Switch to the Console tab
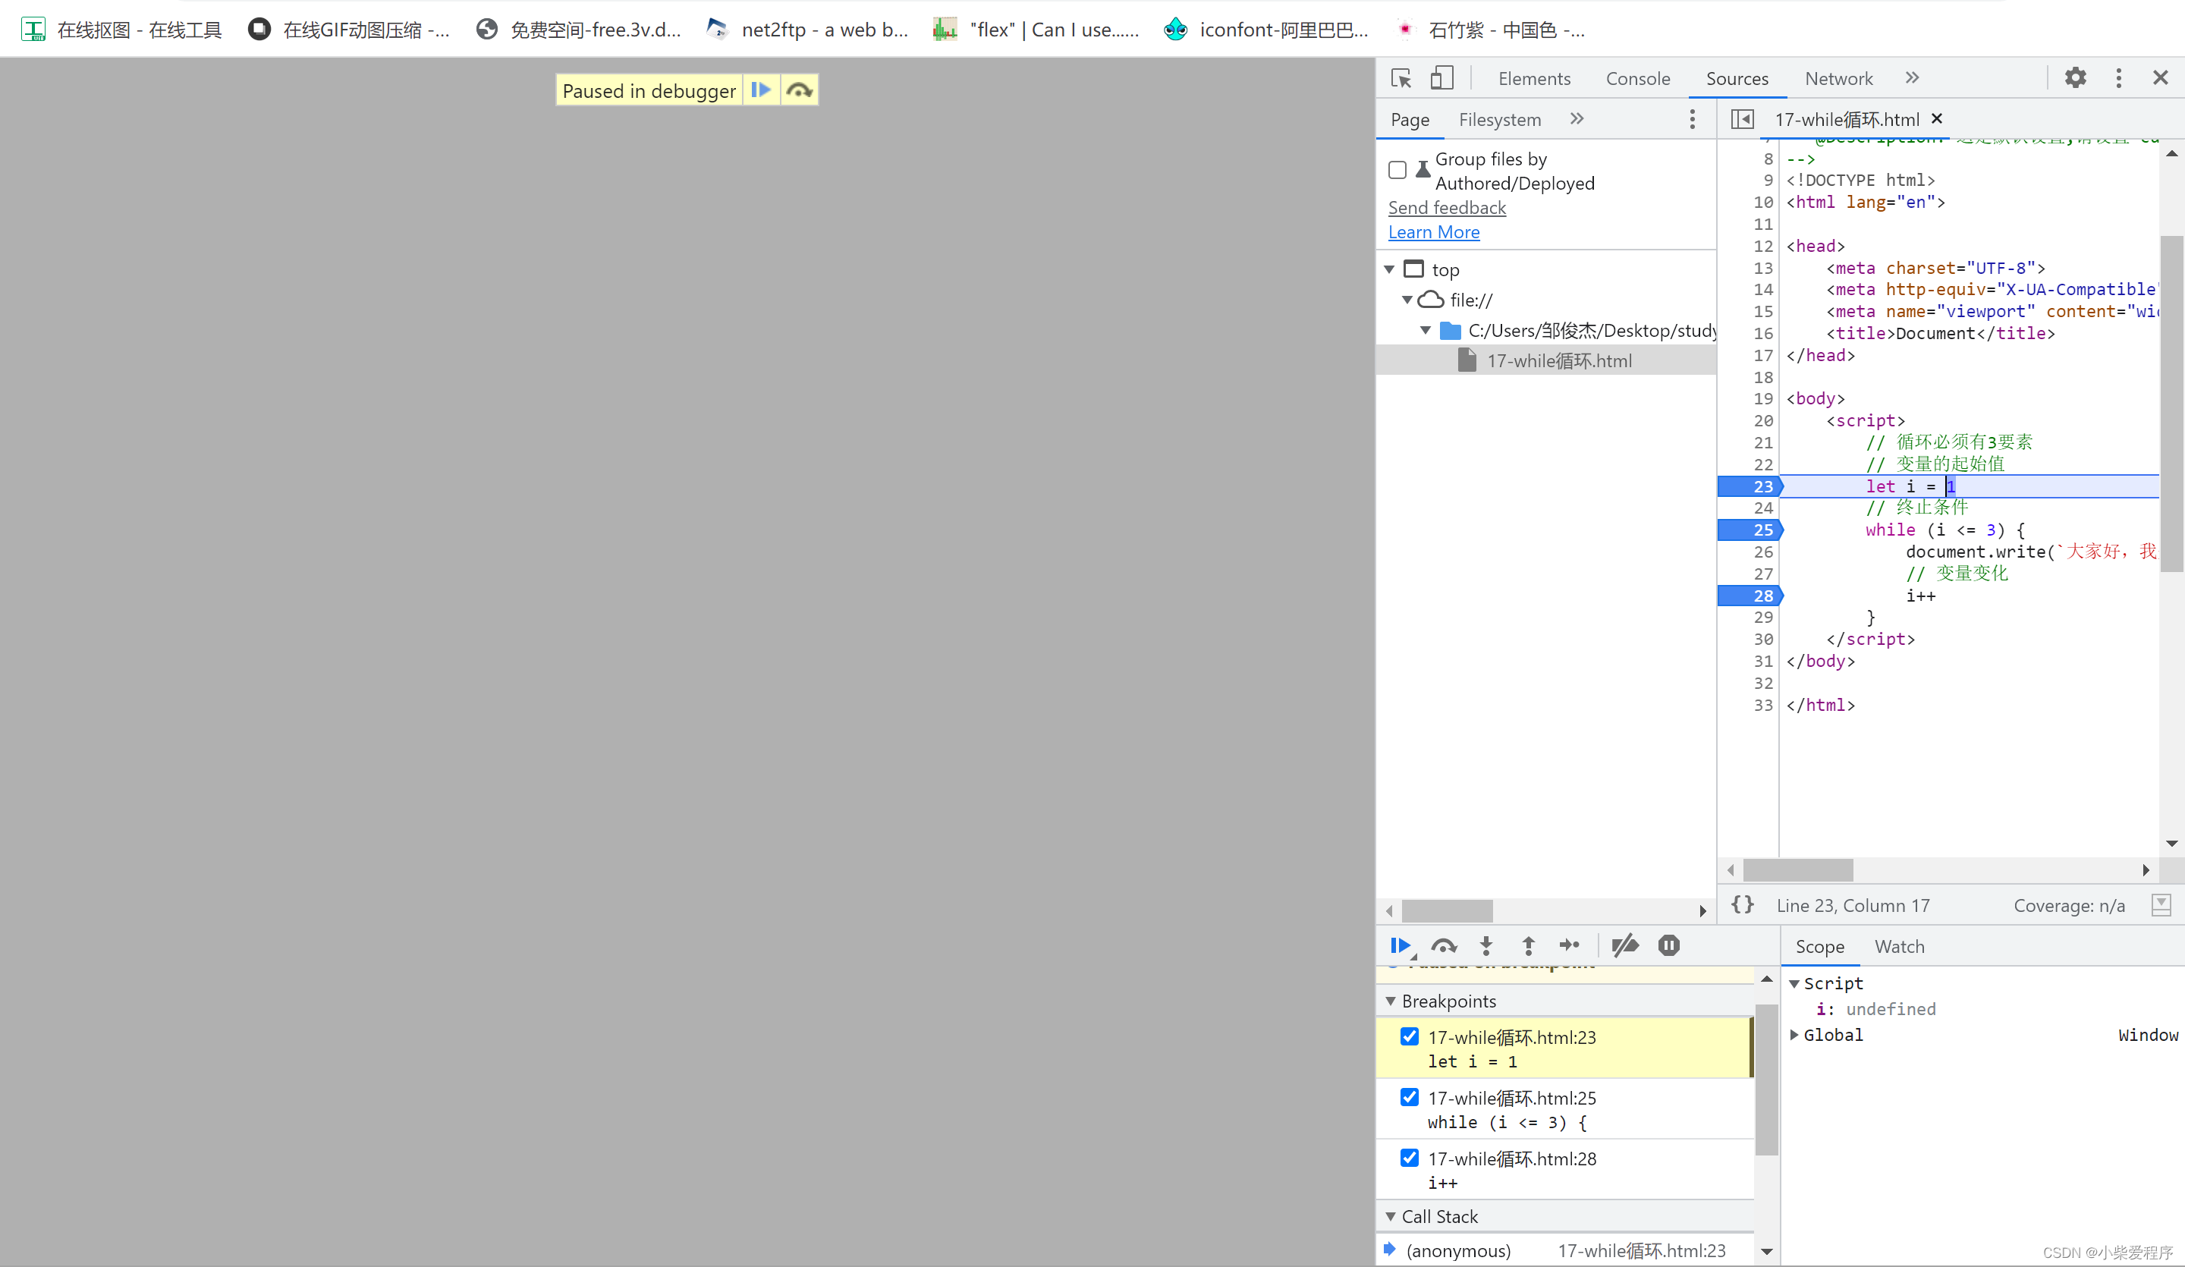 pyautogui.click(x=1638, y=79)
